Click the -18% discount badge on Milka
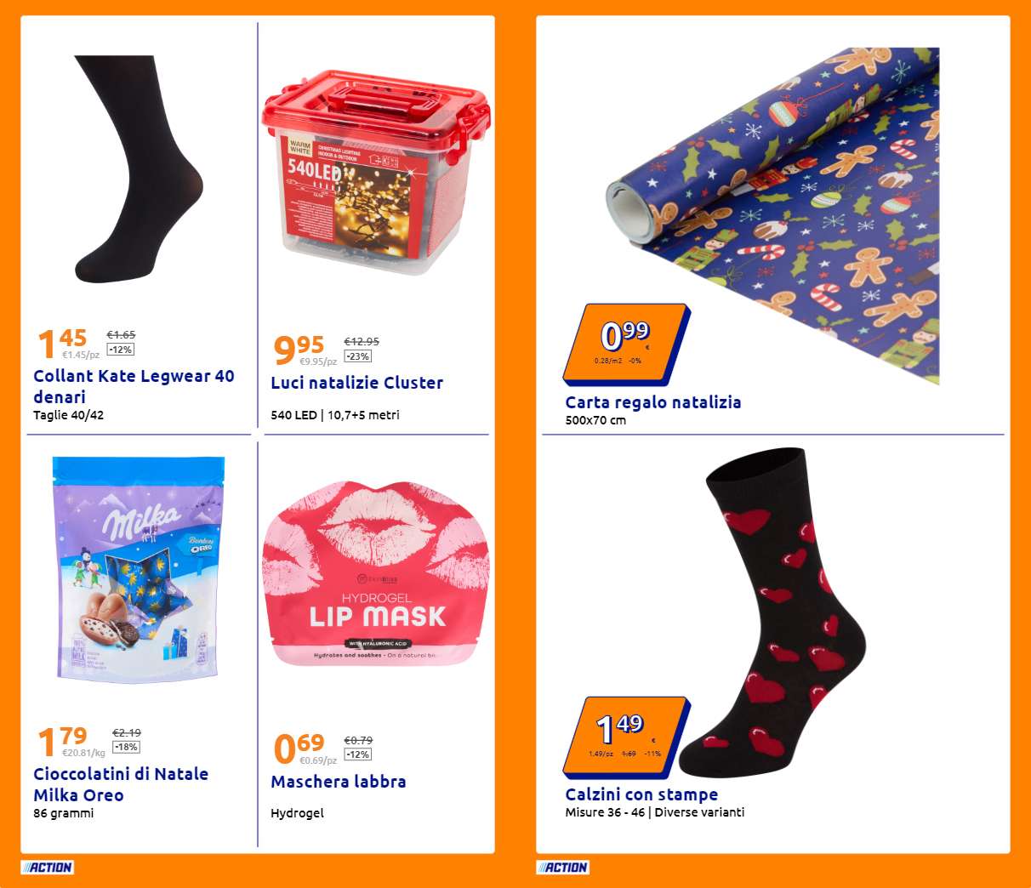 click(126, 747)
